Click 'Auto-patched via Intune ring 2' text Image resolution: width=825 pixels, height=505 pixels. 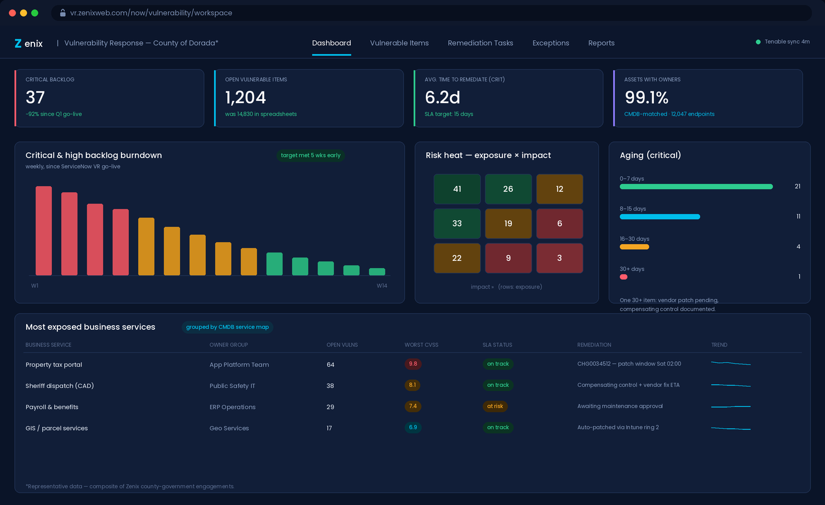point(618,428)
